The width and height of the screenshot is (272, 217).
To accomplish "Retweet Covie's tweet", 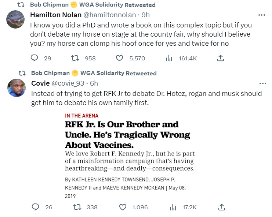I will pyautogui.click(x=77, y=207).
